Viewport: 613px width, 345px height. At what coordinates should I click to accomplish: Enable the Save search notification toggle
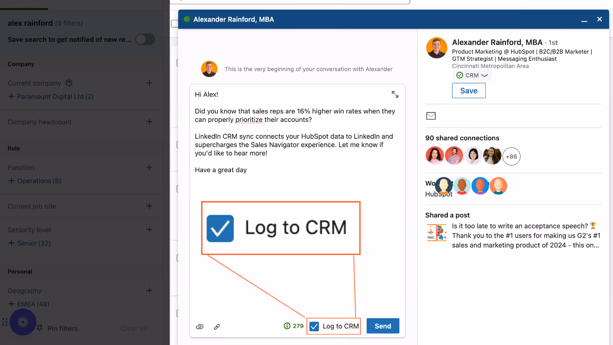click(x=145, y=39)
